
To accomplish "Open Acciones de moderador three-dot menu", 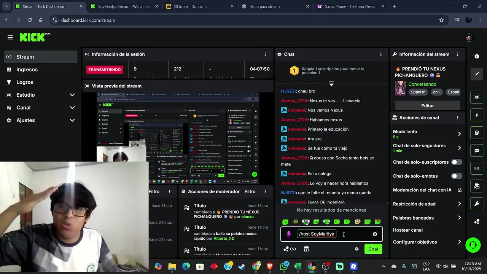I will coord(266,191).
